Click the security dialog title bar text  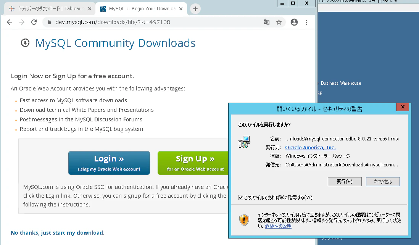coord(319,109)
